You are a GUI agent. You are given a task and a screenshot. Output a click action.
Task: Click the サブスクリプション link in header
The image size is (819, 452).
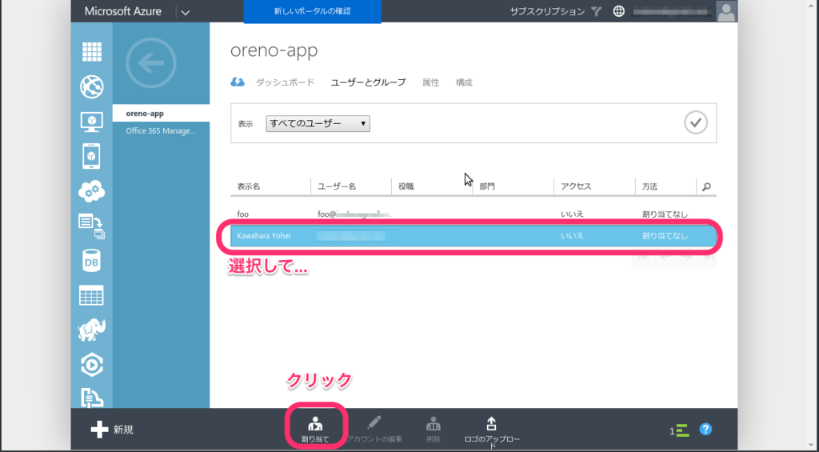[547, 11]
